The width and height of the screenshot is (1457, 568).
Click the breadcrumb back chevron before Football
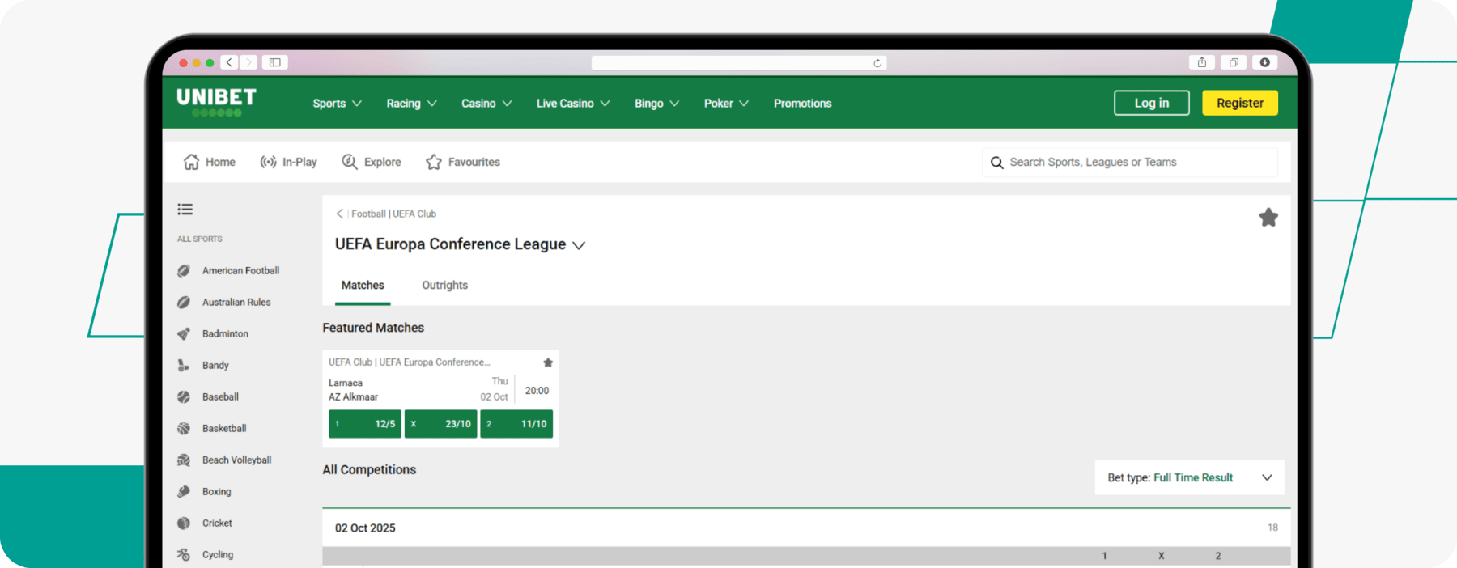click(340, 214)
